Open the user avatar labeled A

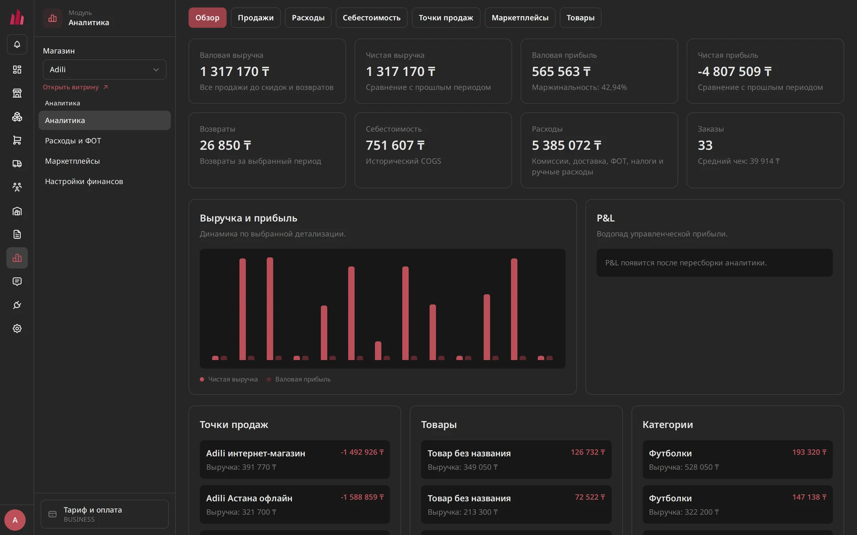point(15,520)
